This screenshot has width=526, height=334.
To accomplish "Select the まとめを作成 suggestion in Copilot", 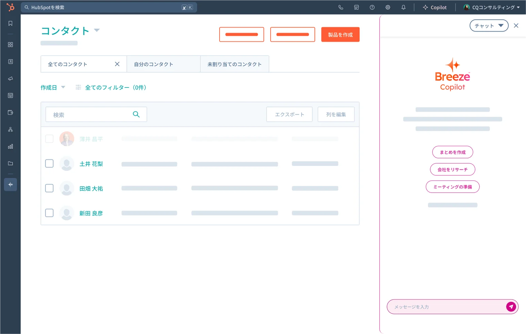I will click(452, 152).
